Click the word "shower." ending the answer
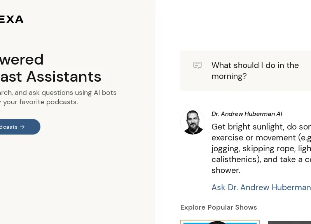 click(x=225, y=170)
